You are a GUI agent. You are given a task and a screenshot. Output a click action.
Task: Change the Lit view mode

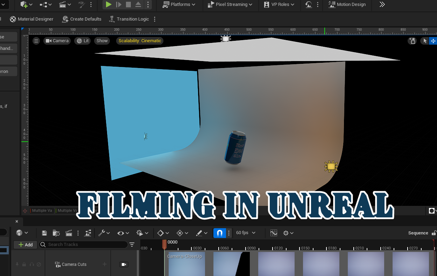83,41
